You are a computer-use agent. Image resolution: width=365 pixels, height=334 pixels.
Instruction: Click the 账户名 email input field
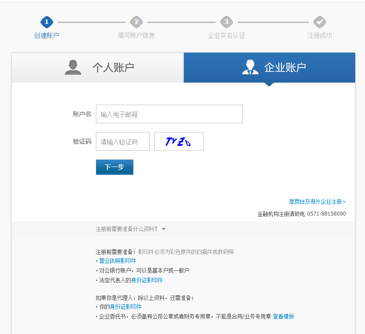[x=169, y=114]
